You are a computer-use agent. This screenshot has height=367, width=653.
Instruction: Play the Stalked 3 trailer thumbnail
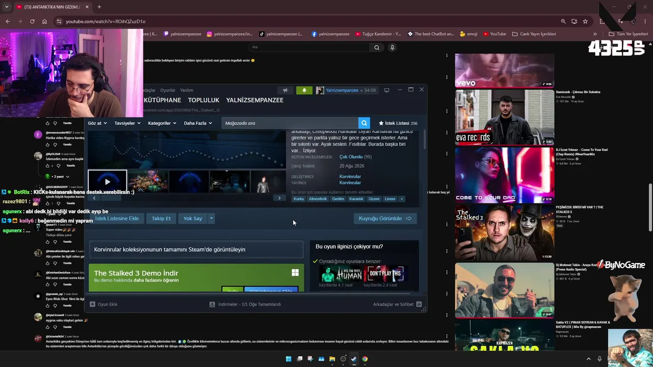107,181
